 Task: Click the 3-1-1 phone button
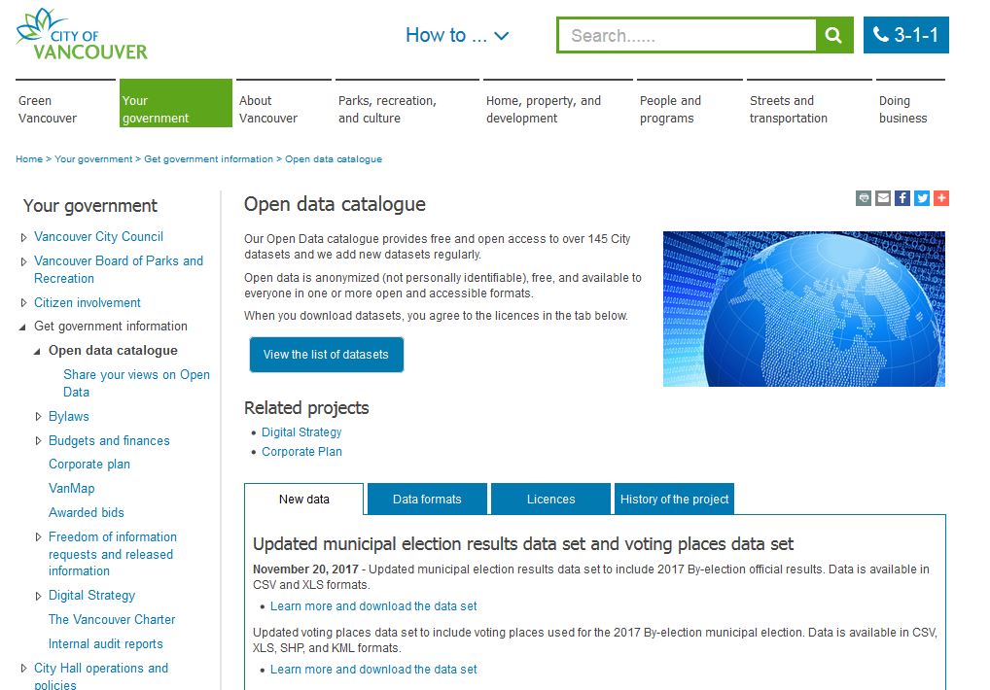[906, 35]
